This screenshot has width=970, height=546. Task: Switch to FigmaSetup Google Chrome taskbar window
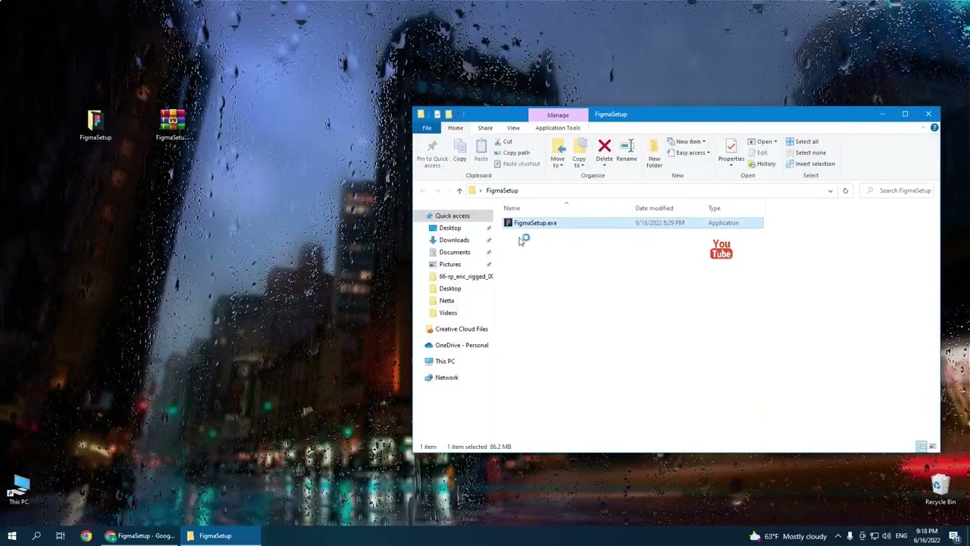[x=141, y=536]
